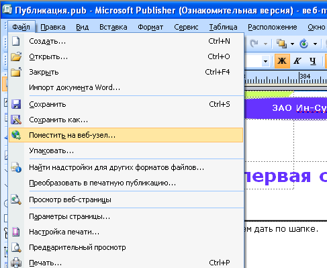The height and width of the screenshot is (268, 327).
Task: Click the Publisher app icon in title bar
Action: pyautogui.click(x=7, y=9)
